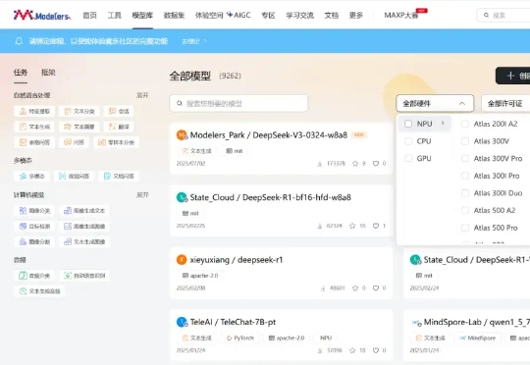Click the 图像分割 task icon

tap(23, 241)
